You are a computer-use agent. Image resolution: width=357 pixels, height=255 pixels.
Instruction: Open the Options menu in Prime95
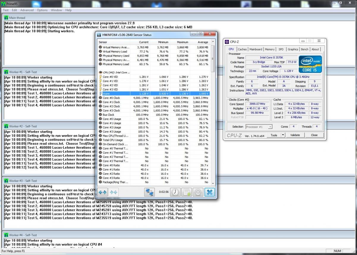42,10
